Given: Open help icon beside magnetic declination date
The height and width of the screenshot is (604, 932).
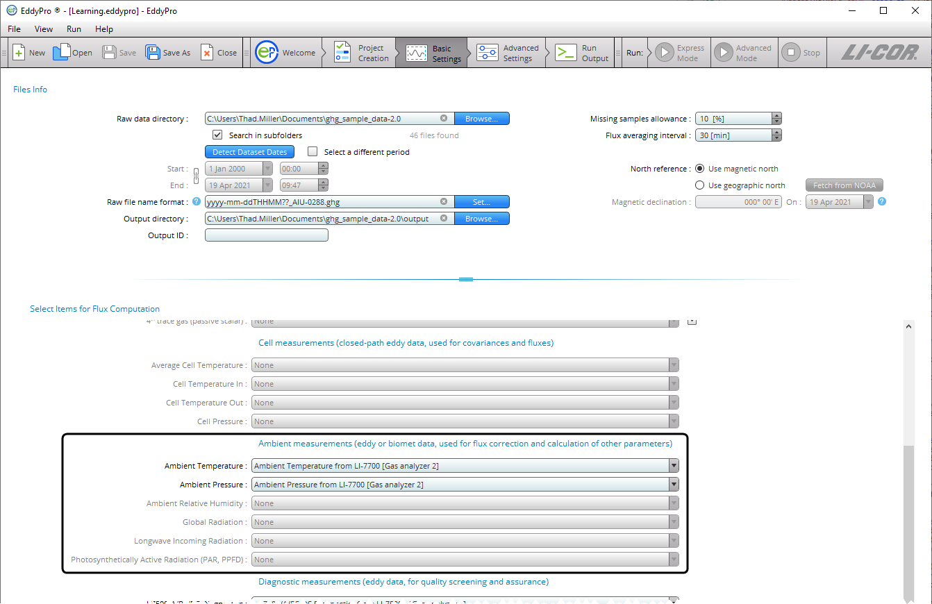Looking at the screenshot, I should (882, 202).
